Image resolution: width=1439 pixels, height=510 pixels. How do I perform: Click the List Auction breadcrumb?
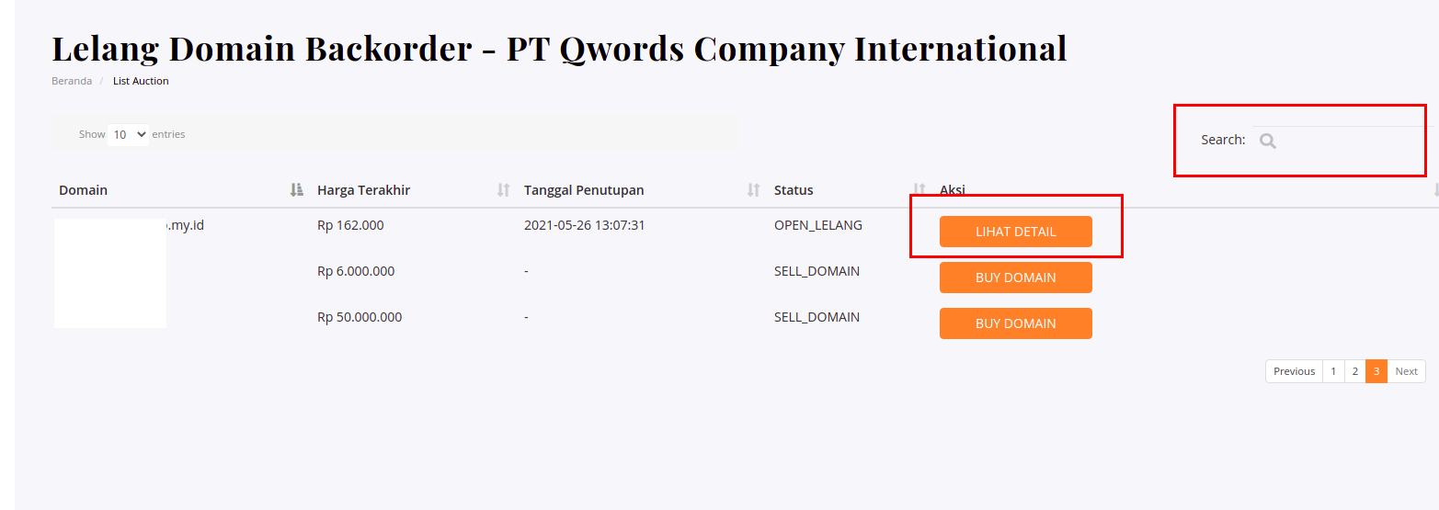click(141, 81)
